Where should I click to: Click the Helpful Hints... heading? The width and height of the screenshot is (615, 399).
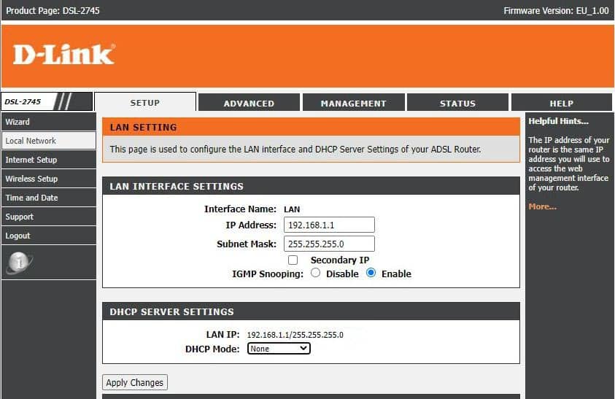[x=559, y=121]
